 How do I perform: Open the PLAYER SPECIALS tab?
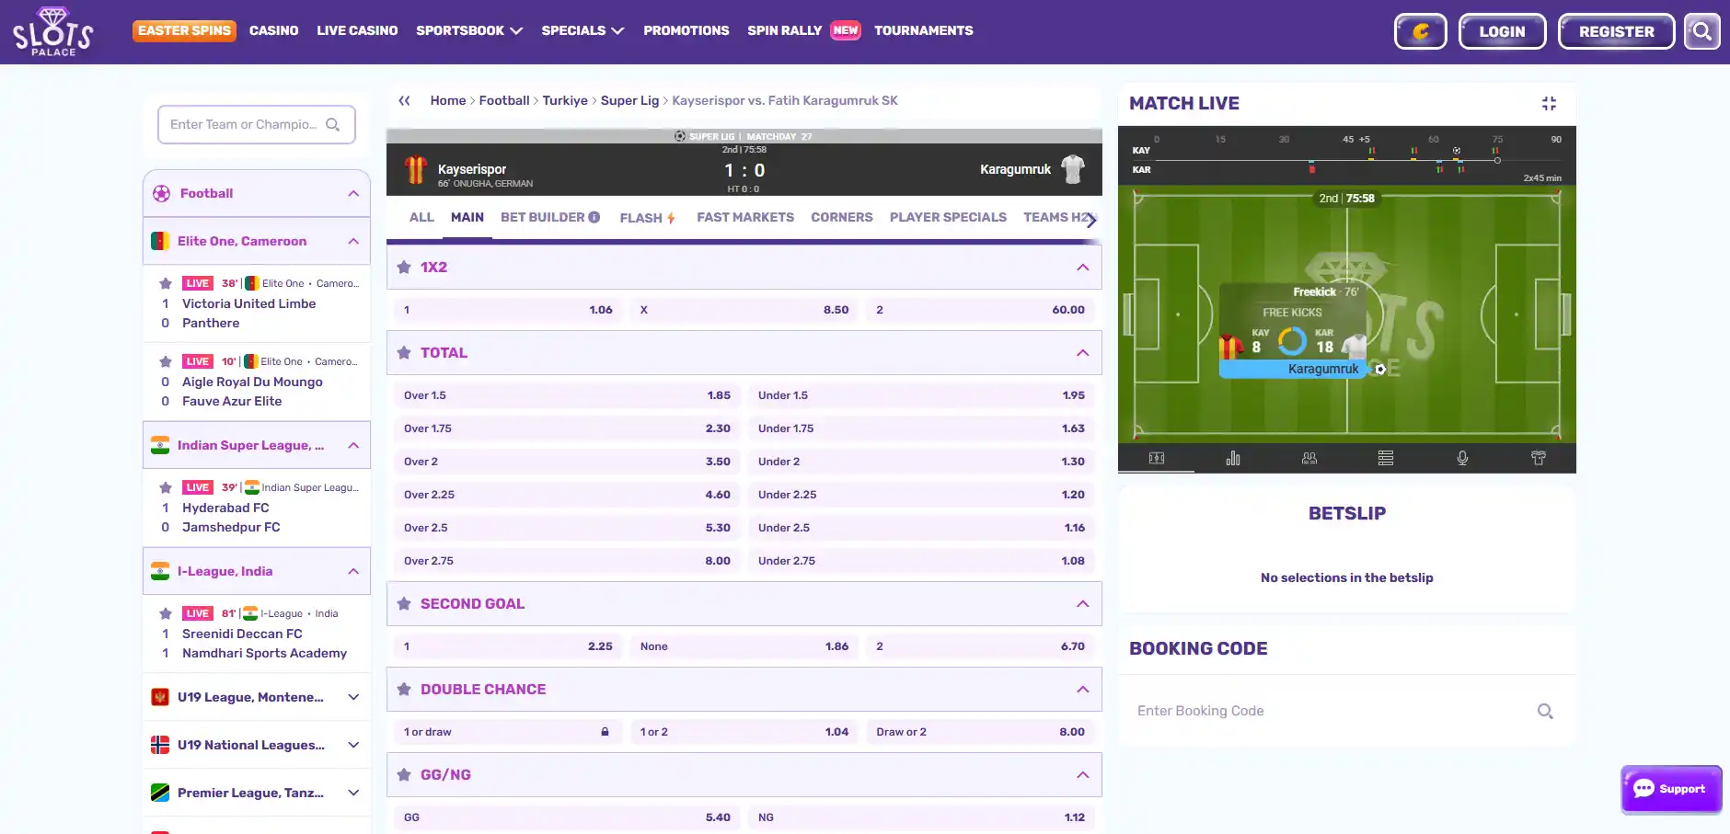click(x=948, y=218)
